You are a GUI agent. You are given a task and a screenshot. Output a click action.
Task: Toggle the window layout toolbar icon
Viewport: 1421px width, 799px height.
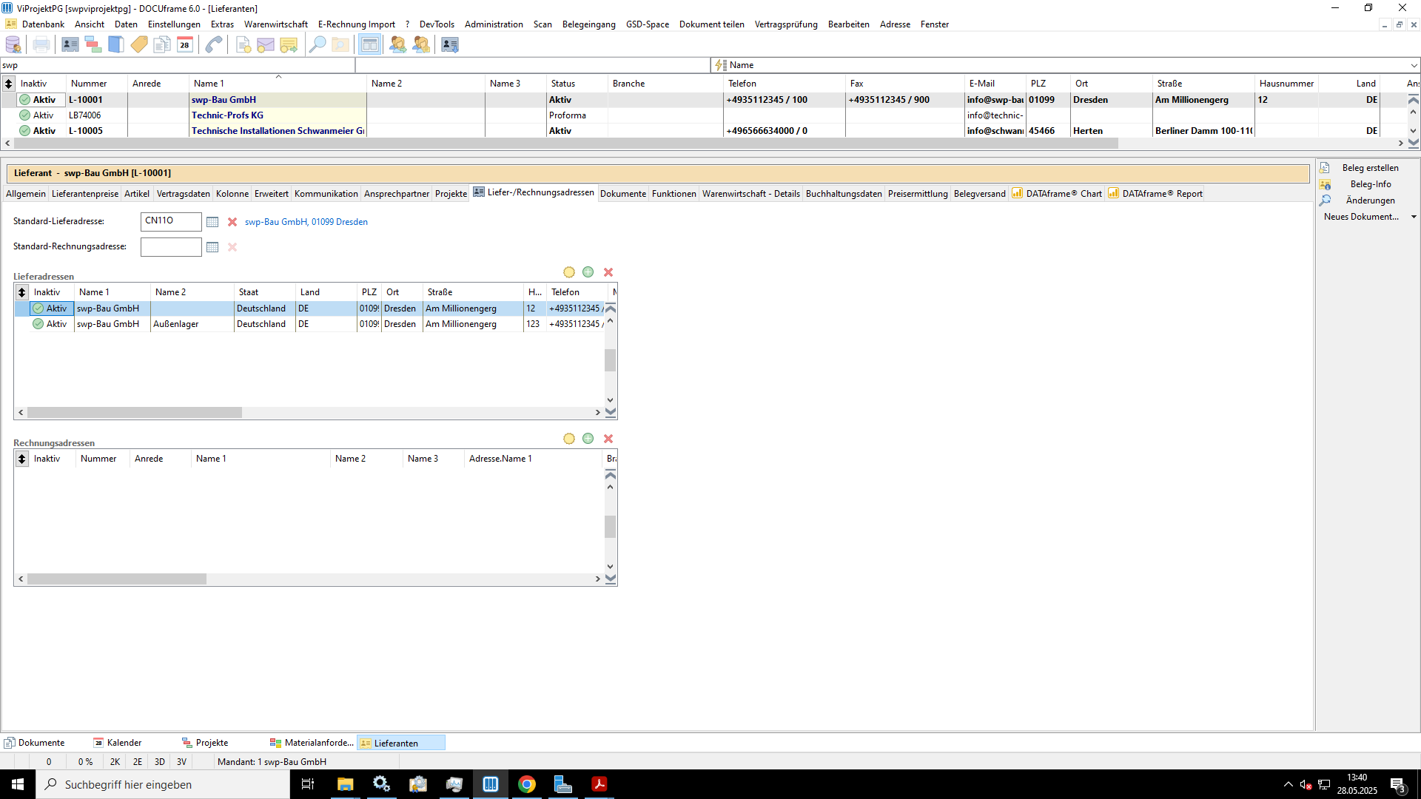369,44
